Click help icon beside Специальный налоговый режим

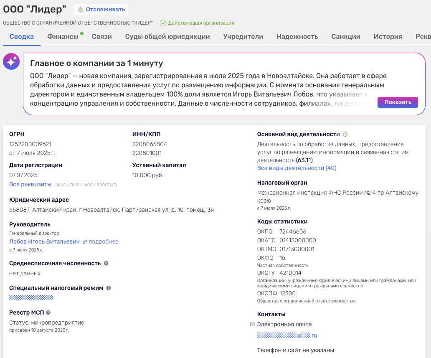pos(109,288)
